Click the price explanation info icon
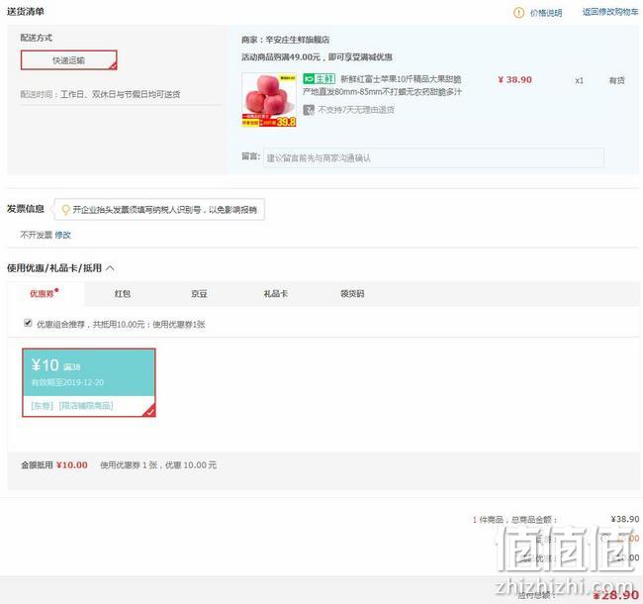Screen dimensions: 643x604 coord(518,13)
